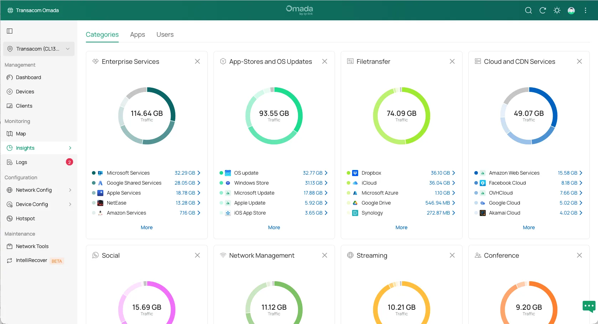Open the three-dot more options menu
The width and height of the screenshot is (598, 324).
tap(586, 10)
